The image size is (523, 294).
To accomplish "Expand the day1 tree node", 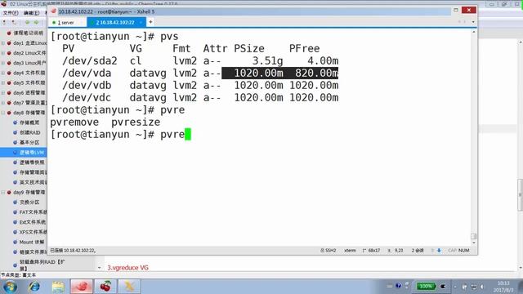I will point(3,43).
